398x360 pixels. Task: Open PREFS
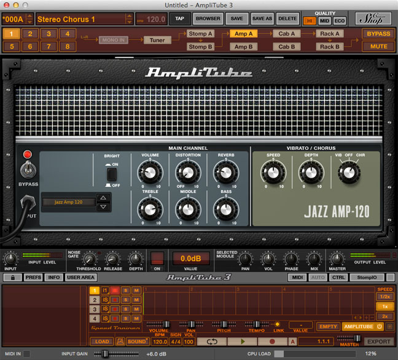tap(33, 278)
